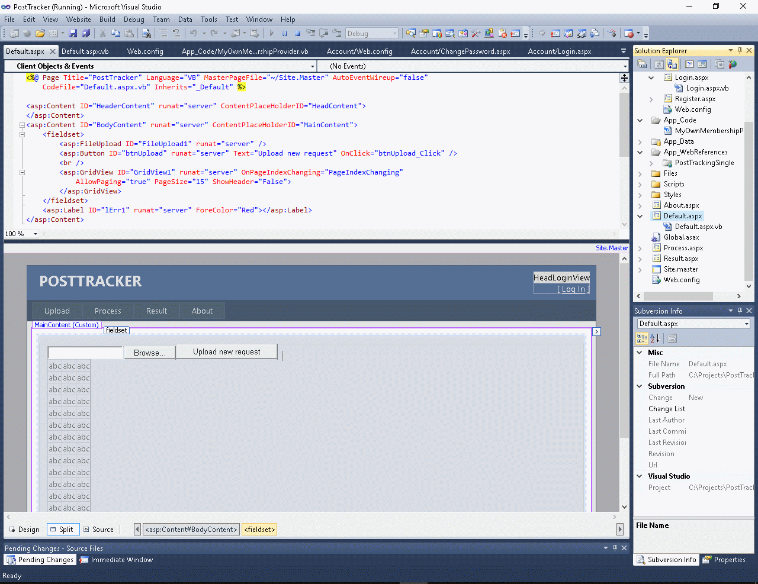Open the (No Events) dropdown
This screenshot has height=584, width=758.
pyautogui.click(x=625, y=66)
